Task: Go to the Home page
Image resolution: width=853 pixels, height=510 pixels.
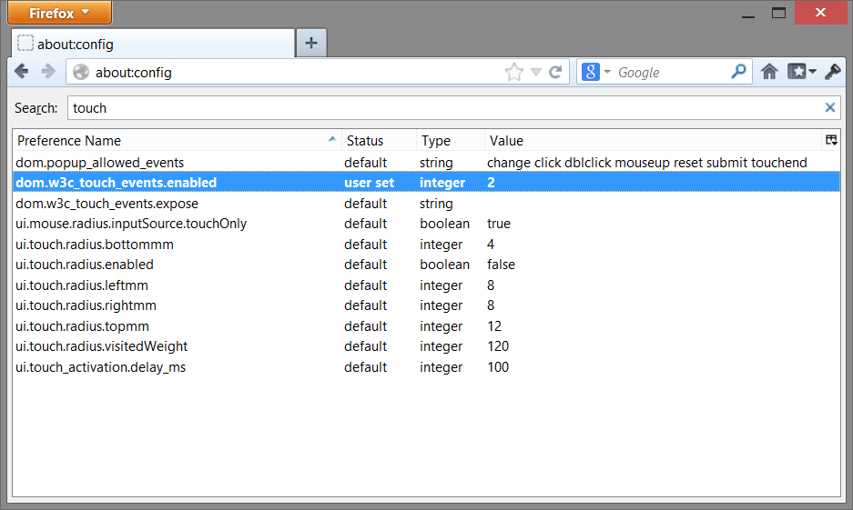Action: (x=769, y=72)
